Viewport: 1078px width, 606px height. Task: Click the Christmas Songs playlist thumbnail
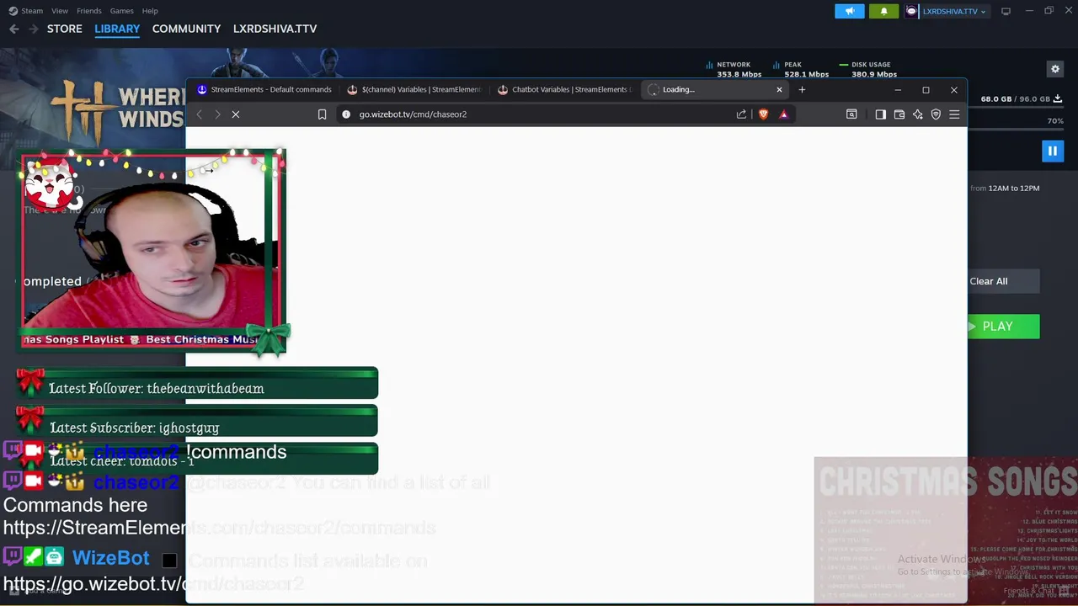946,530
